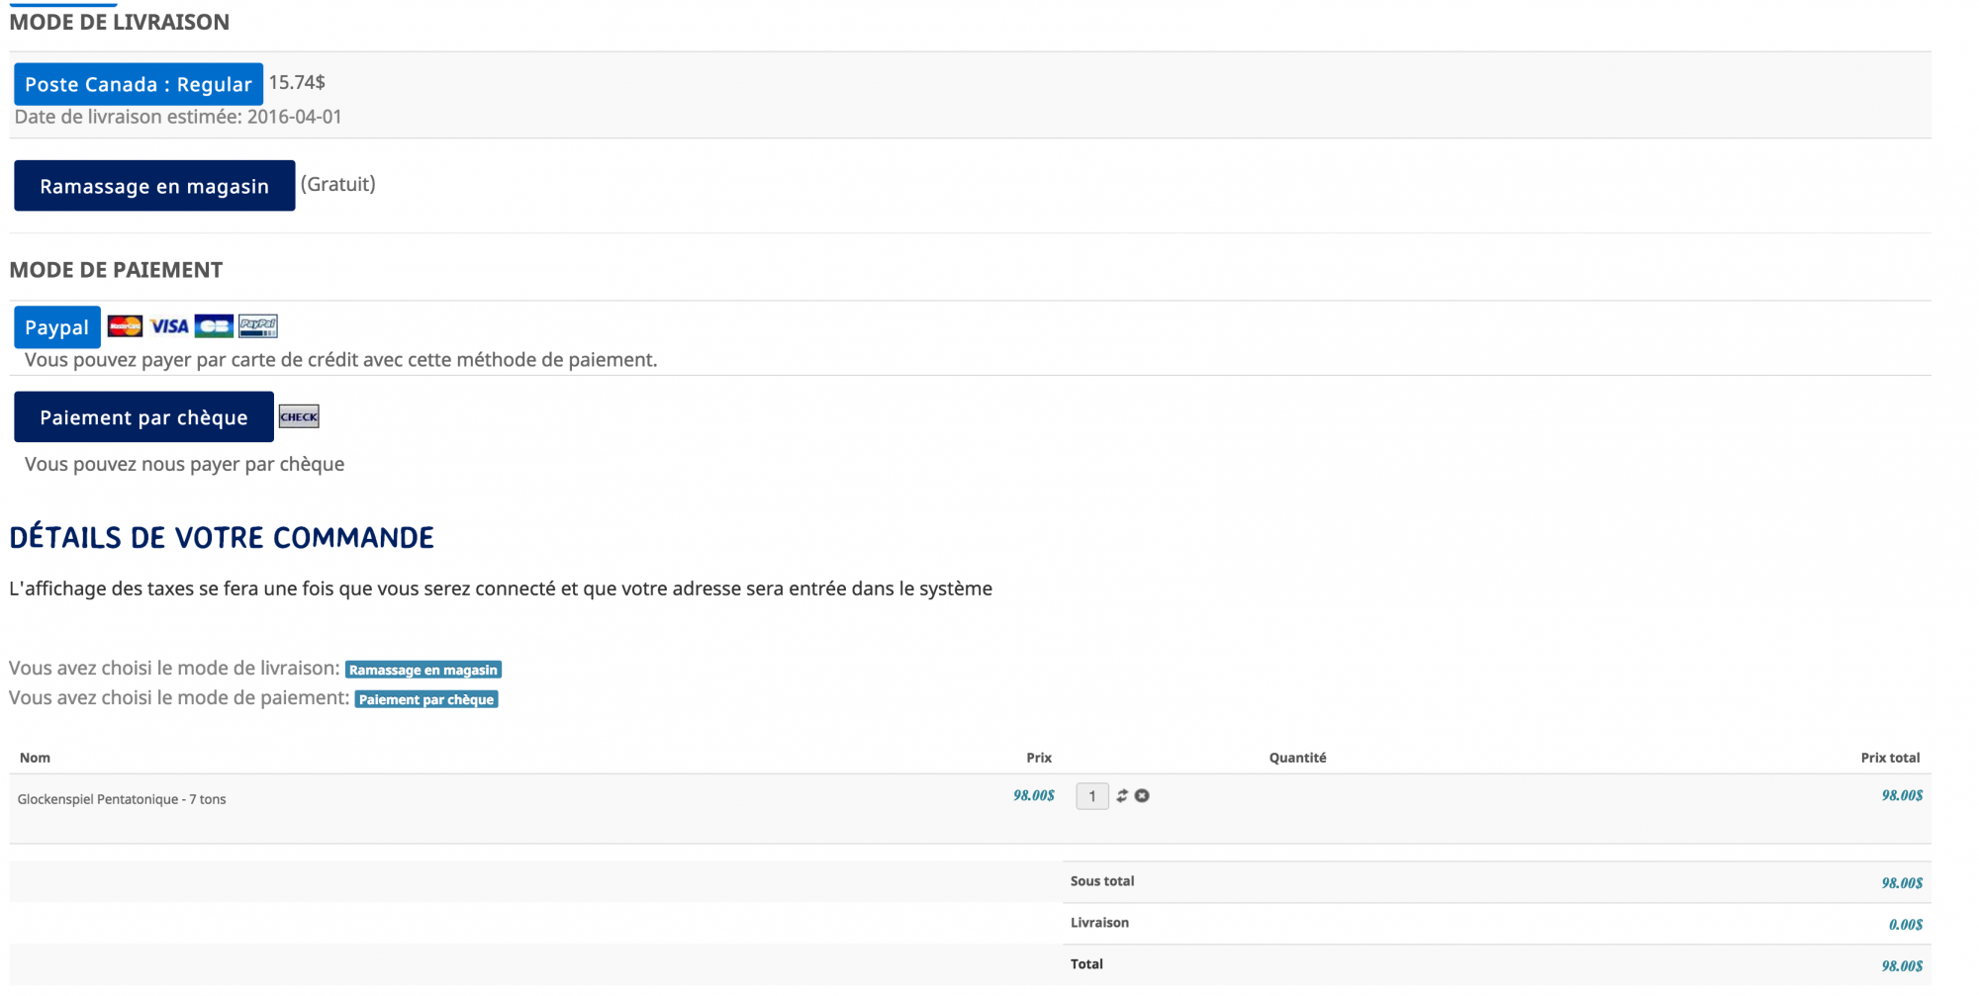Click the small Ramassage en magasin badge
The image size is (1979, 996).
pos(423,670)
